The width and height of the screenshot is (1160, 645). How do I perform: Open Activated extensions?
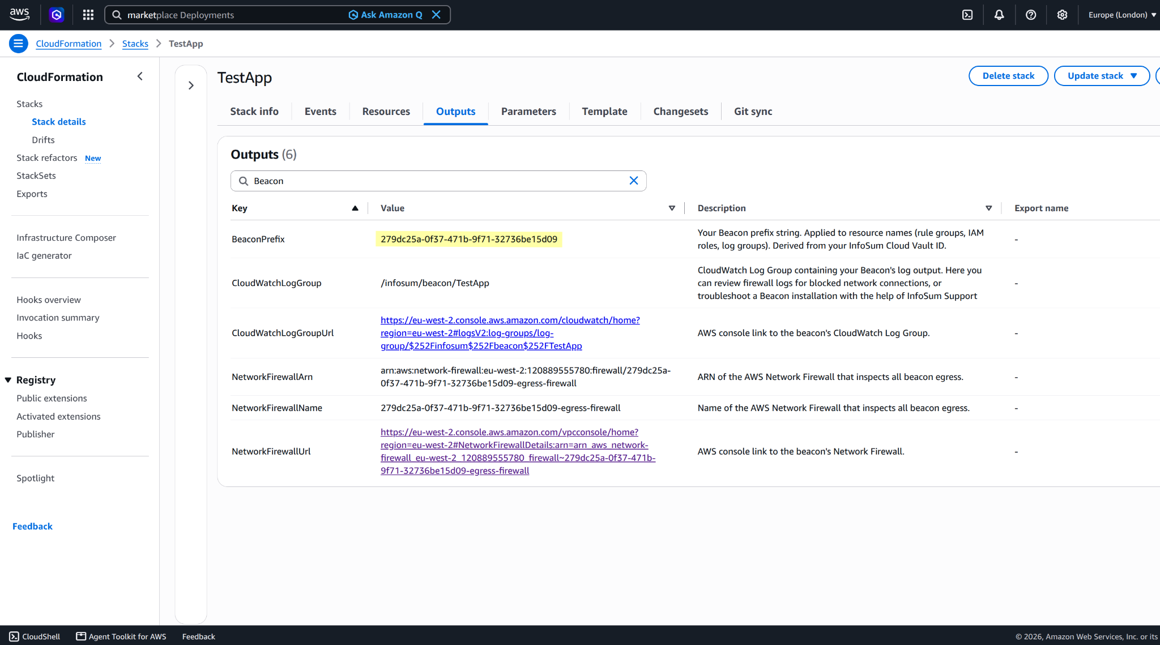[58, 416]
